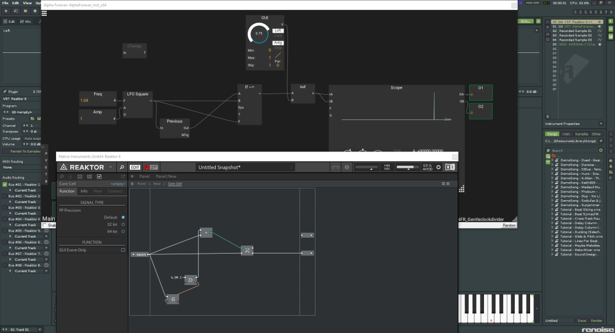Screen dimensions: 615x333
Task: Start playback in Renoise transport
Action: point(6,11)
